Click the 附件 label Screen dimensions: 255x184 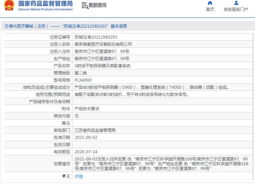coord(66,109)
